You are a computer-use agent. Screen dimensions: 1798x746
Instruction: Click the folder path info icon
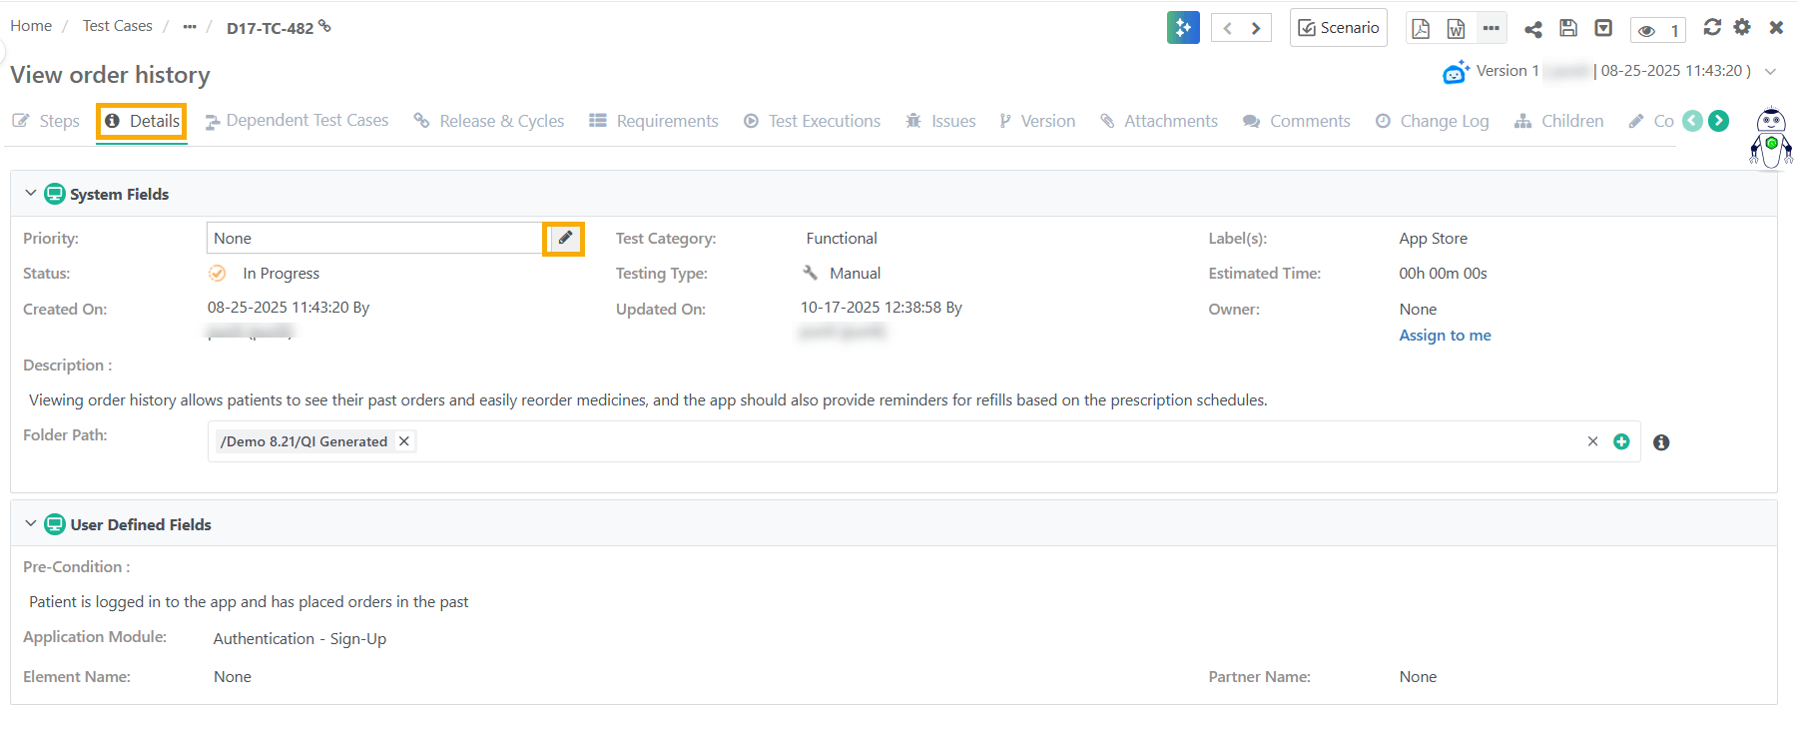pos(1661,442)
